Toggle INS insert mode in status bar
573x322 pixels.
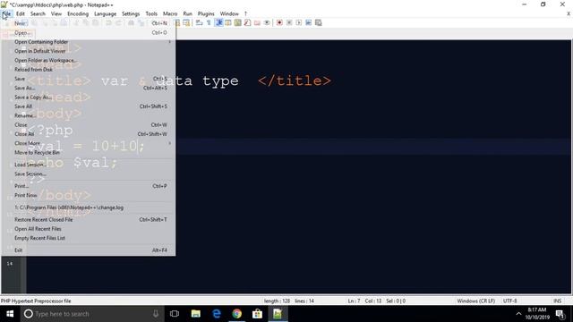557,301
